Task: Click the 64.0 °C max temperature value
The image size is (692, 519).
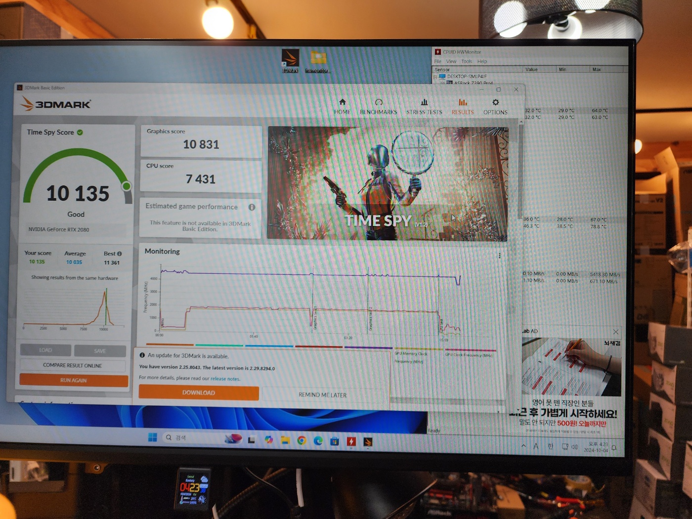Action: (x=600, y=110)
